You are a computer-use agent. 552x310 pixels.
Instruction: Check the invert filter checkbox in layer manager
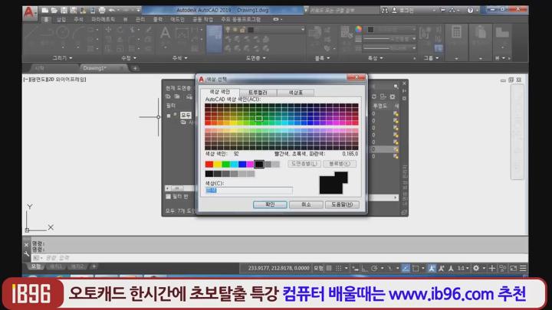168,197
